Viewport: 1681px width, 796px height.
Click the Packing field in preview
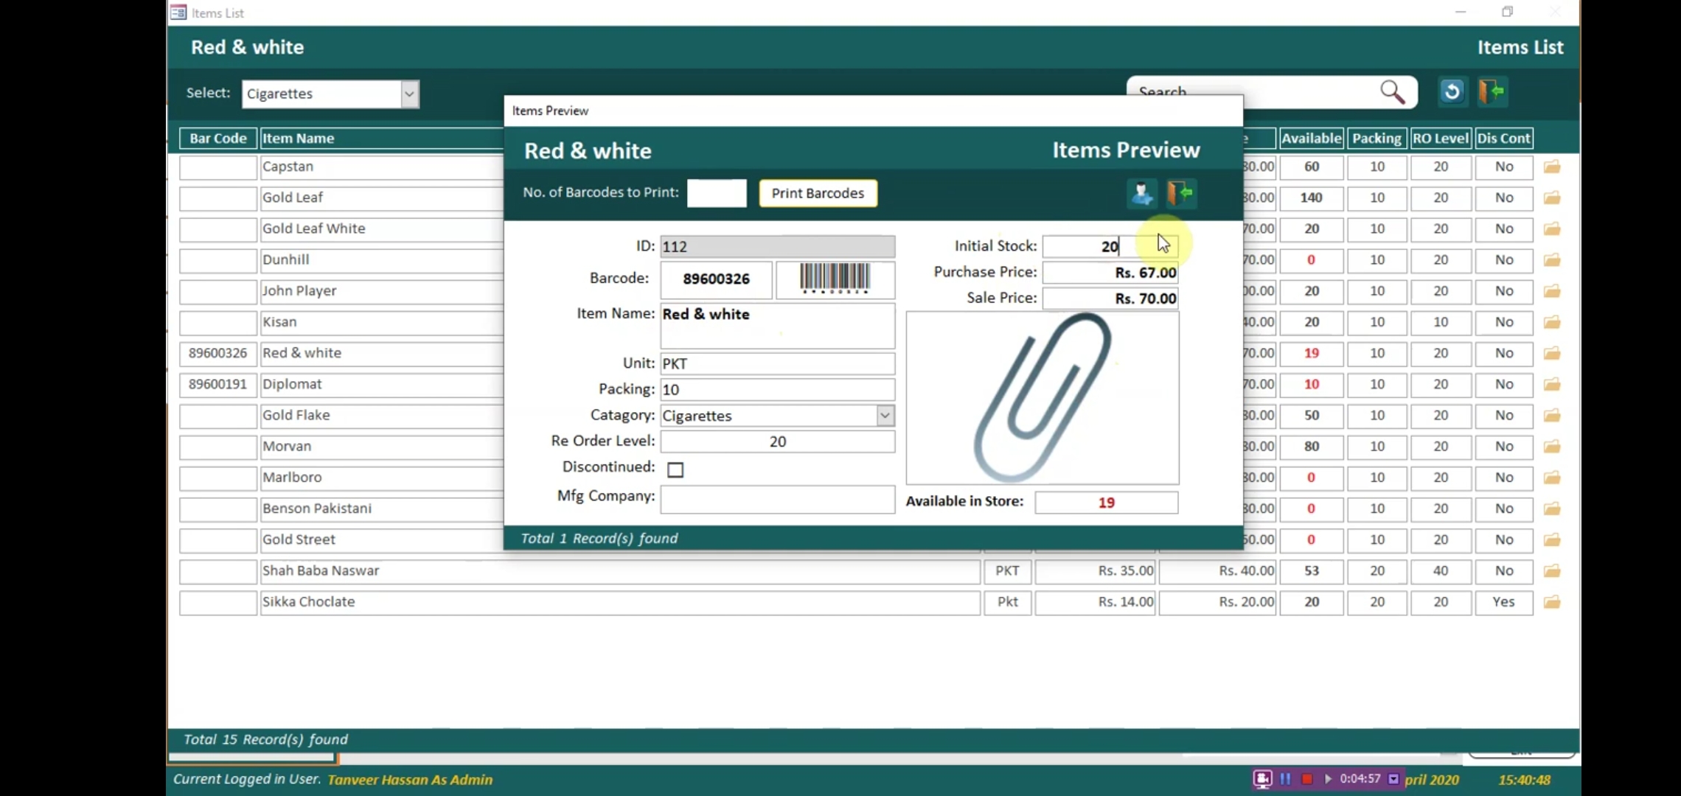click(x=778, y=389)
